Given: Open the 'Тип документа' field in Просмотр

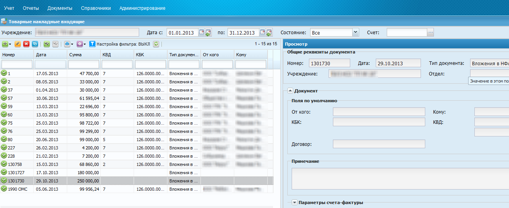Looking at the screenshot, I should click(489, 63).
